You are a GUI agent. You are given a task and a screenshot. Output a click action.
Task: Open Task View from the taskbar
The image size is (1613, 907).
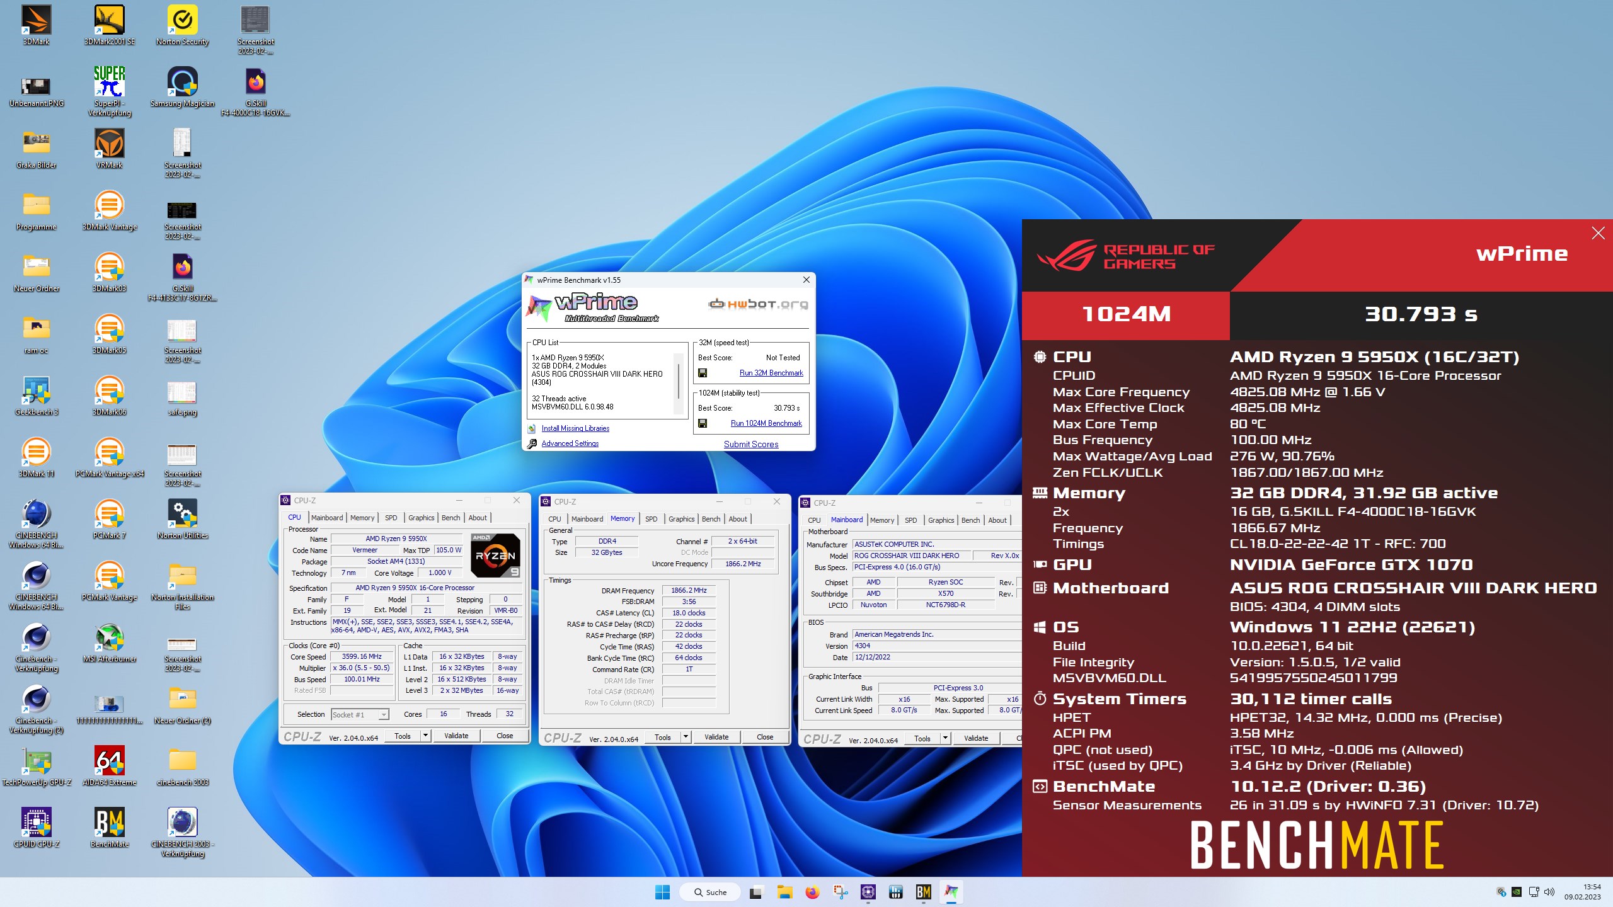click(x=756, y=892)
